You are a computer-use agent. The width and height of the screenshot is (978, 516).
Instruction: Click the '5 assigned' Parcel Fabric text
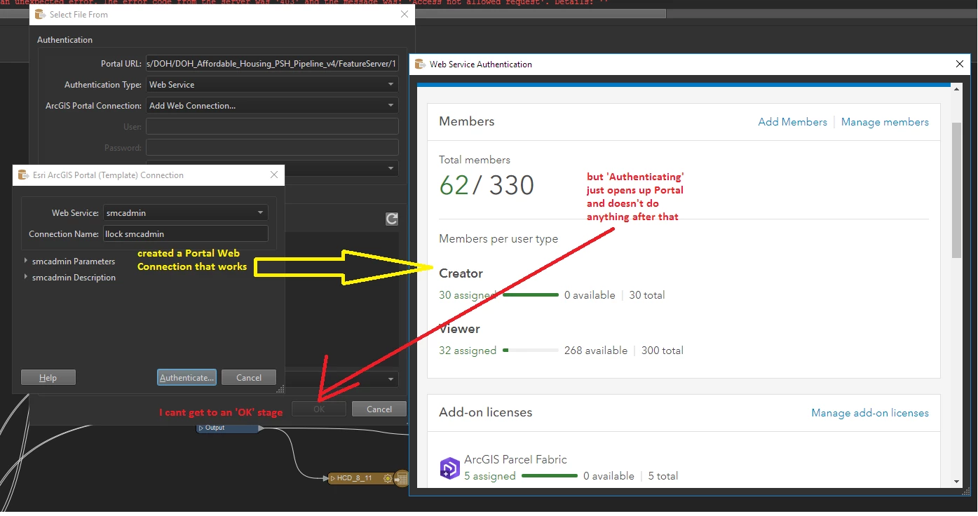490,476
